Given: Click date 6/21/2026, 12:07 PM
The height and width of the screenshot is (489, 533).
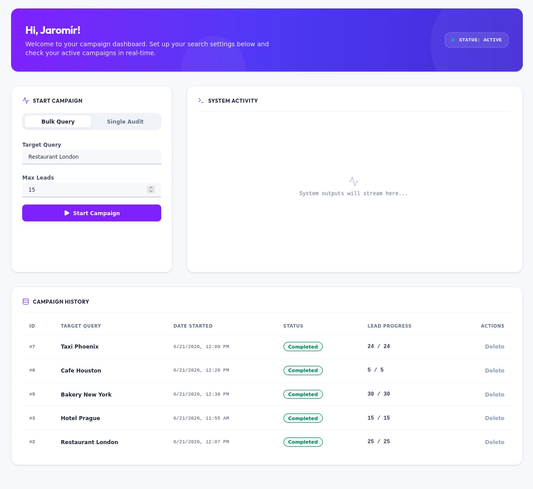Looking at the screenshot, I should tap(201, 442).
